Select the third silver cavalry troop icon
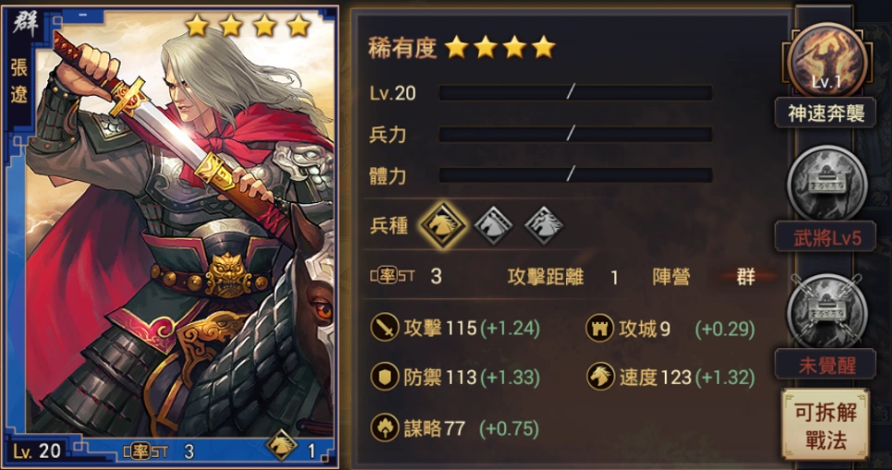The width and height of the screenshot is (892, 470). 544,226
